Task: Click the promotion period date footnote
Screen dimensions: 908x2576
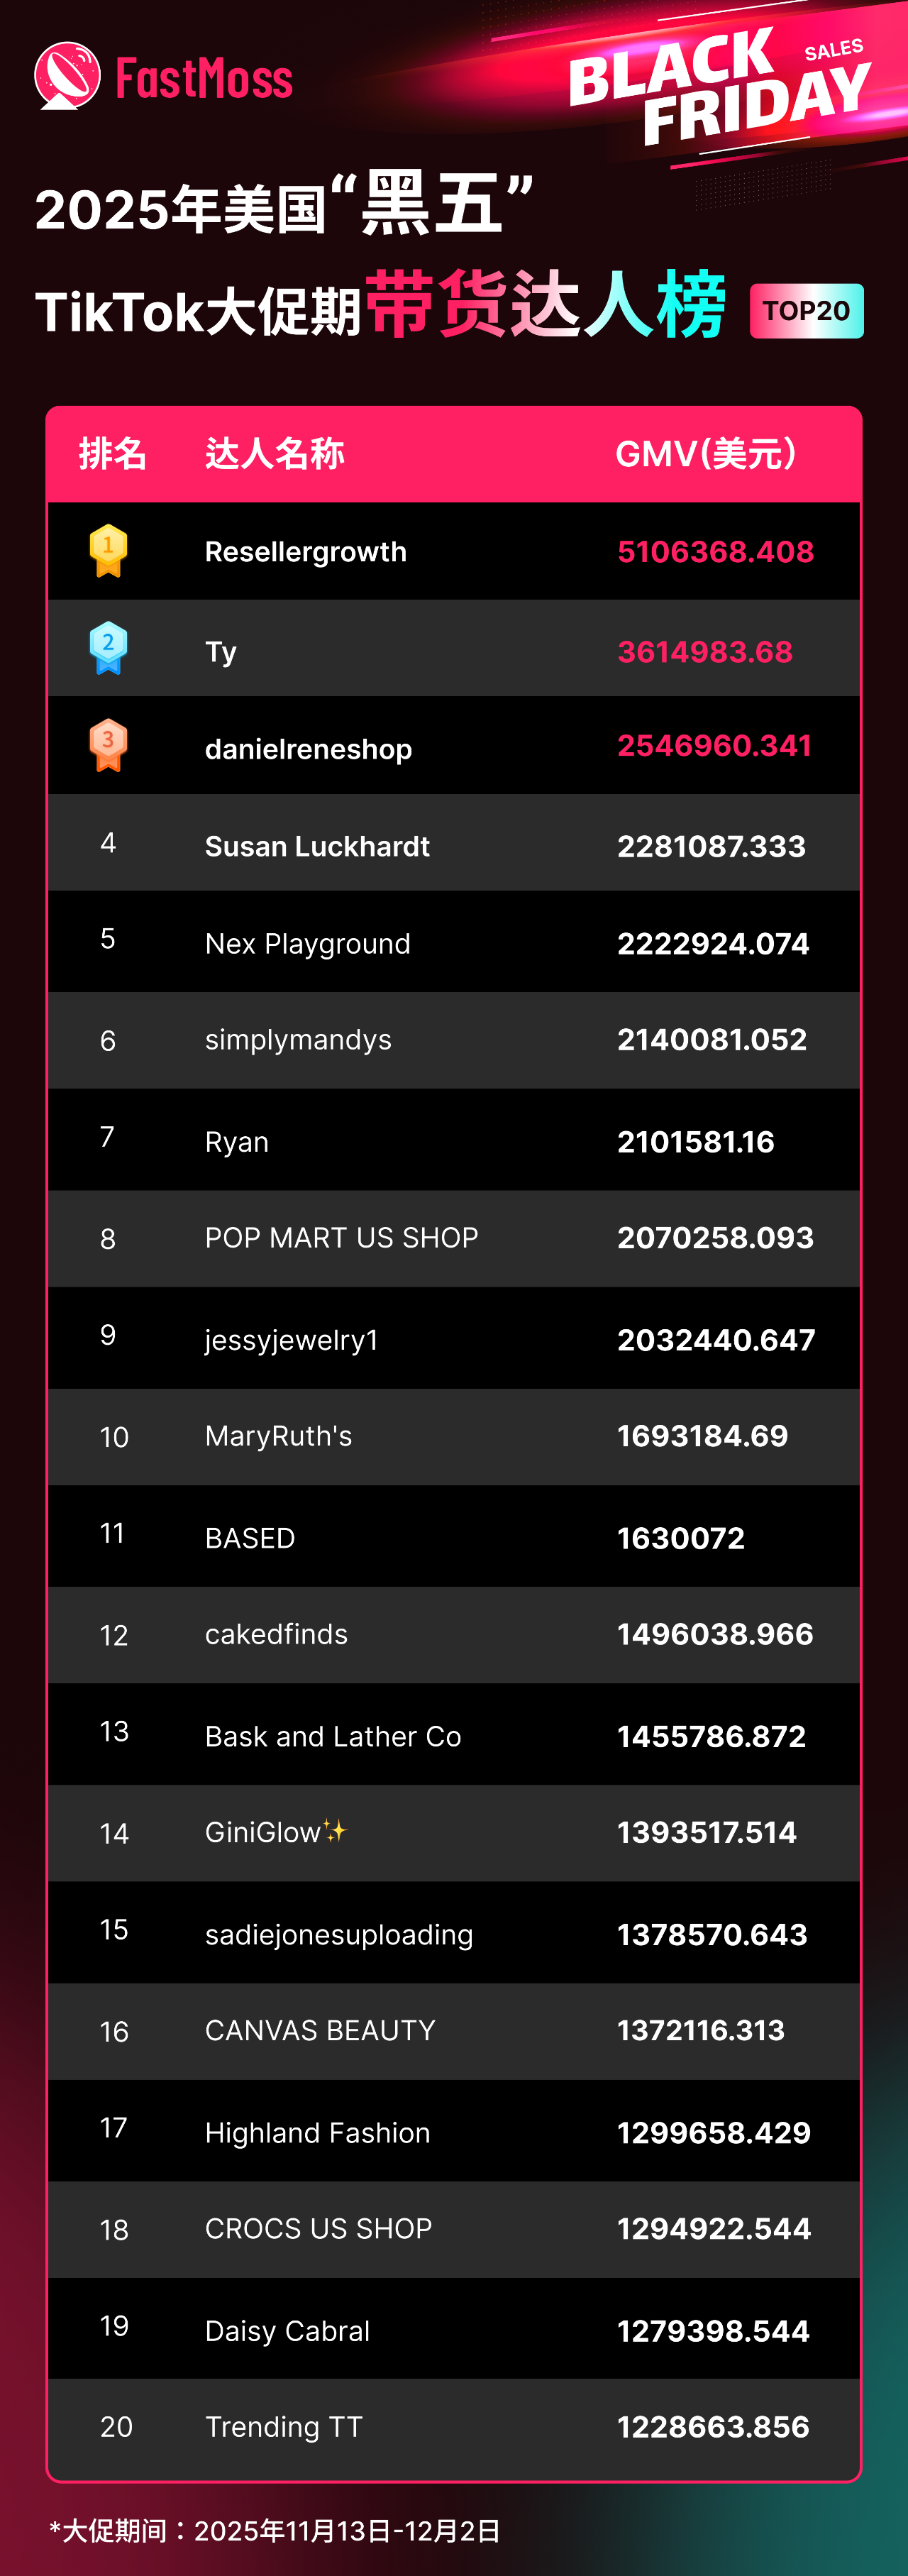Action: point(275,2531)
